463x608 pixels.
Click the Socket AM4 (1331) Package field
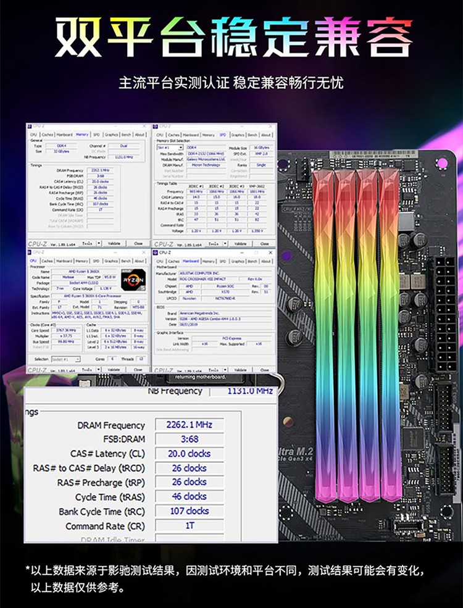point(84,283)
